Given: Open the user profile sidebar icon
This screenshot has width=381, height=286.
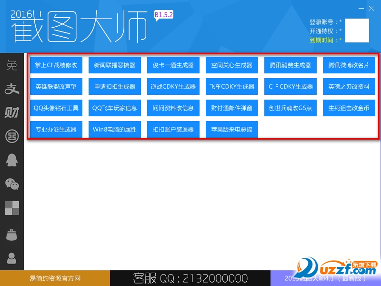Looking at the screenshot, I should tap(11, 258).
